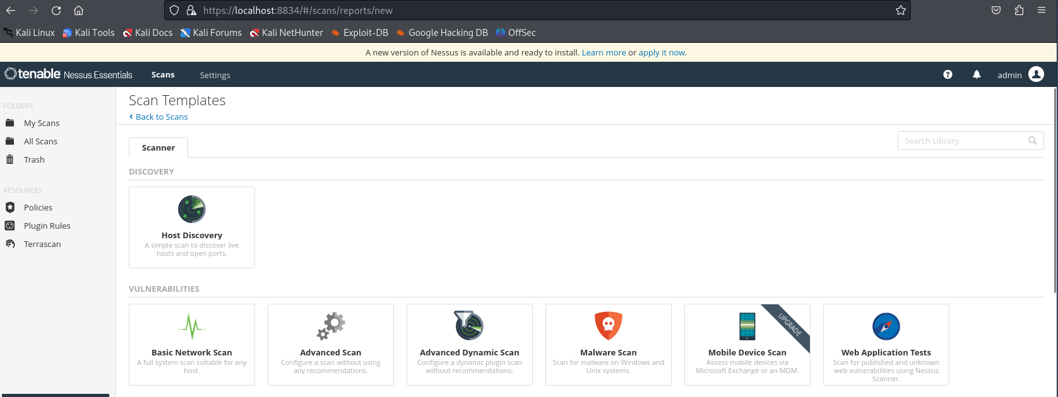This screenshot has width=1058, height=397.
Task: Open the Firefox hamburger menu
Action: click(x=1042, y=10)
